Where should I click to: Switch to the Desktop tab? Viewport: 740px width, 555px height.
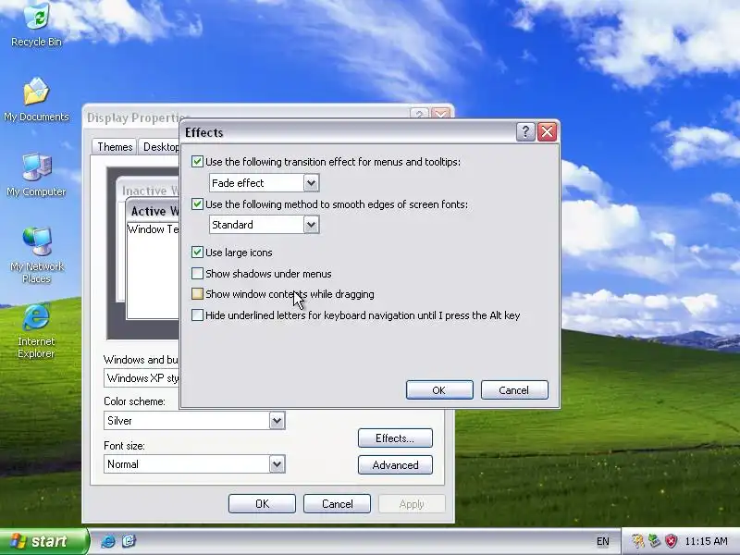pos(160,147)
